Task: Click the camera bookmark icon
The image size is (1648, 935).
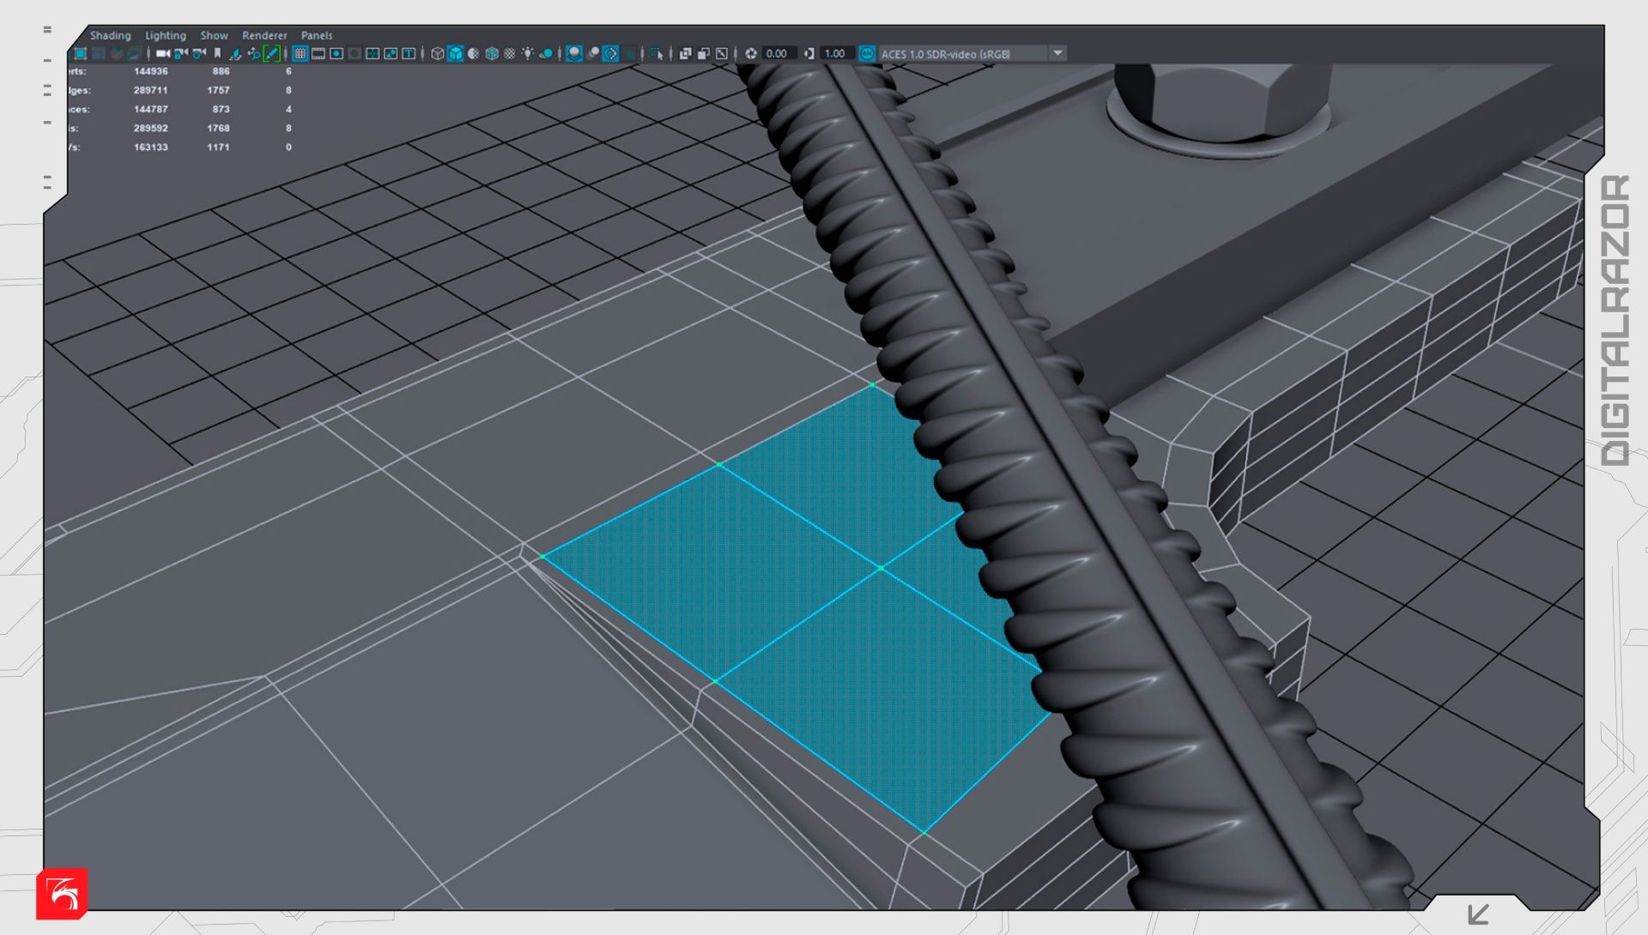Action: [x=217, y=53]
